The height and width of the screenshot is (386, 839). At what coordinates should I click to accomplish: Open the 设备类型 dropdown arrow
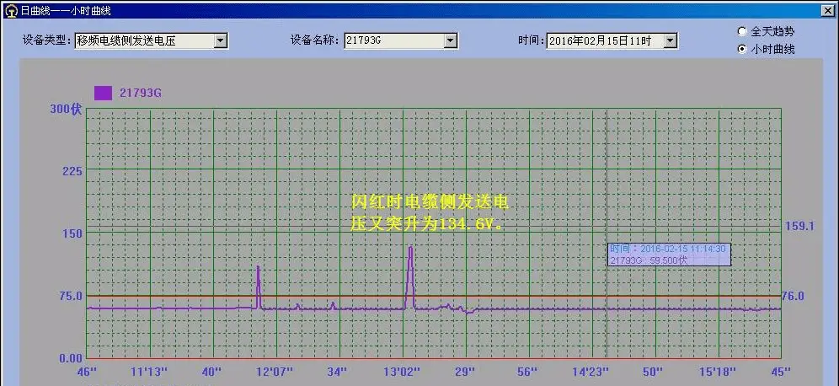[221, 40]
